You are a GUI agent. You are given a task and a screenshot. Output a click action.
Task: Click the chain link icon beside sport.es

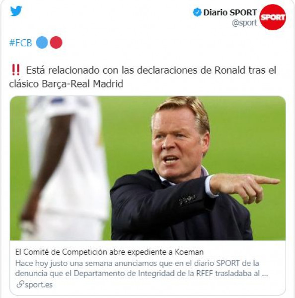[x=20, y=285]
